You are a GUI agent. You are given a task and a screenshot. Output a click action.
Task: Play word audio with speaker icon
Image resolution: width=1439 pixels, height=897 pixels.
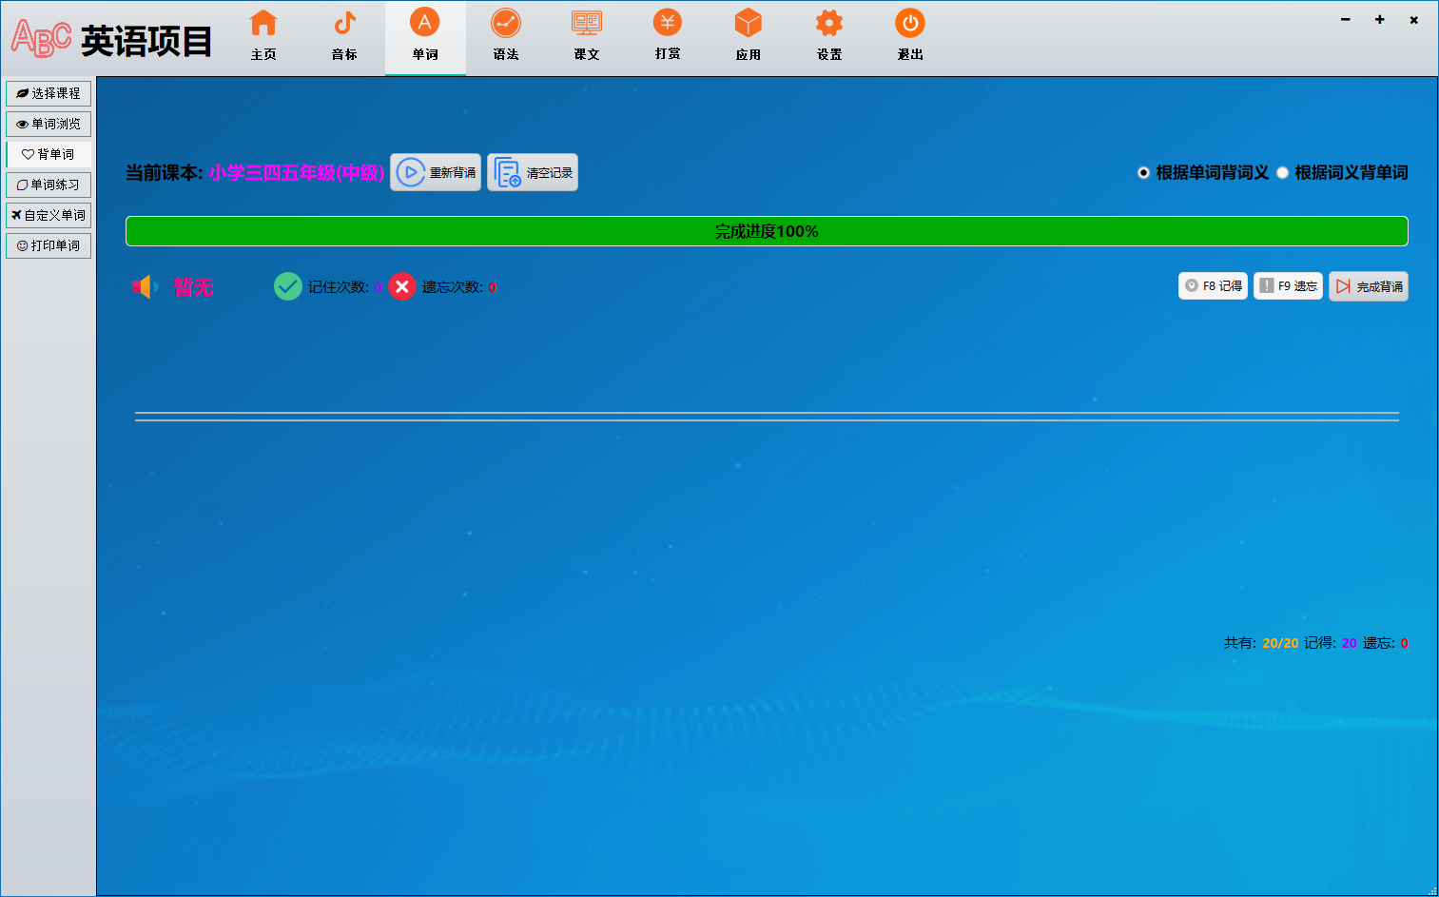145,286
